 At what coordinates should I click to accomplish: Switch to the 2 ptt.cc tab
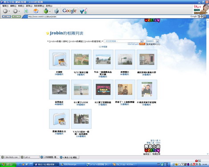pos(30,157)
